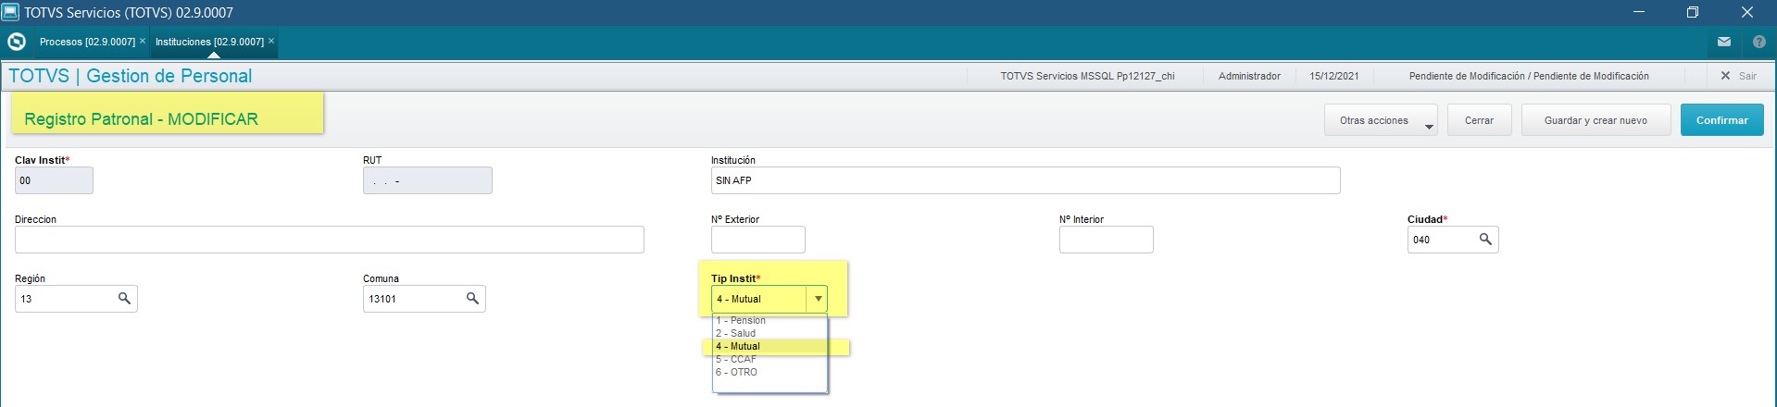Open the Otras acciones dropdown
The height and width of the screenshot is (407, 1777).
click(1381, 120)
